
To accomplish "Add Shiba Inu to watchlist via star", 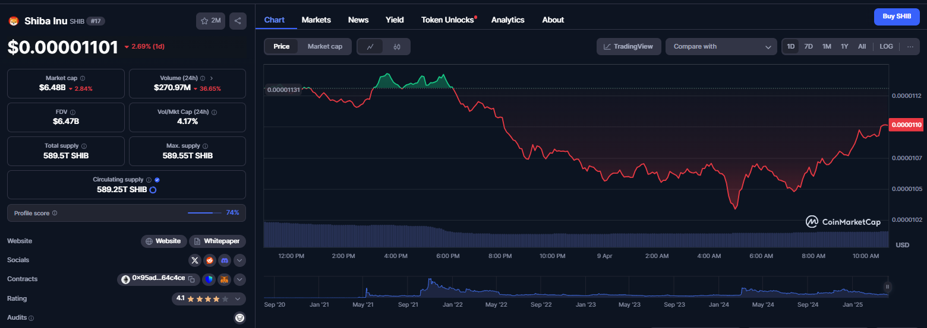I will (x=210, y=21).
